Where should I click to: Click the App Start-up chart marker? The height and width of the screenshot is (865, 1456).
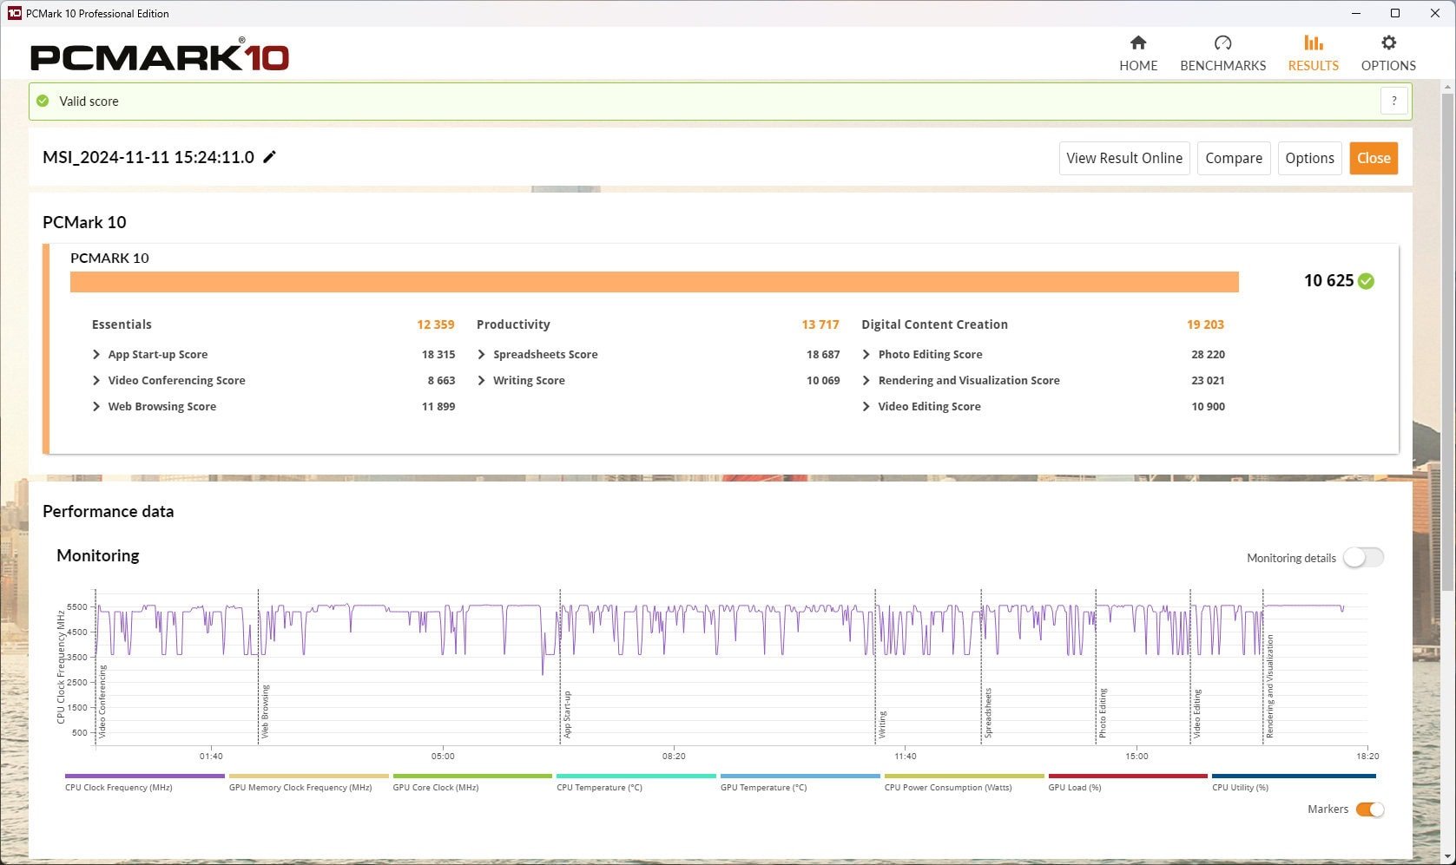click(567, 714)
